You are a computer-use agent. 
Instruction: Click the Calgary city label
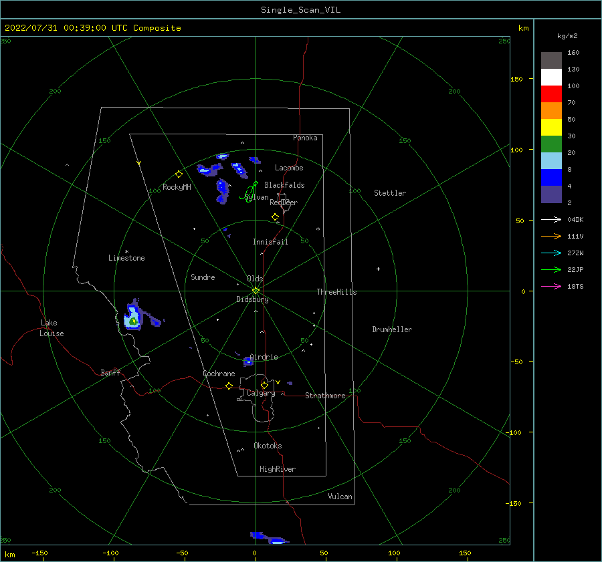(x=261, y=393)
